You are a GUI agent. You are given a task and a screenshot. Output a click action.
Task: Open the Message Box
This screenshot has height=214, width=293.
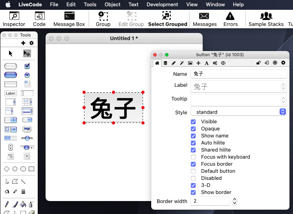click(x=69, y=19)
